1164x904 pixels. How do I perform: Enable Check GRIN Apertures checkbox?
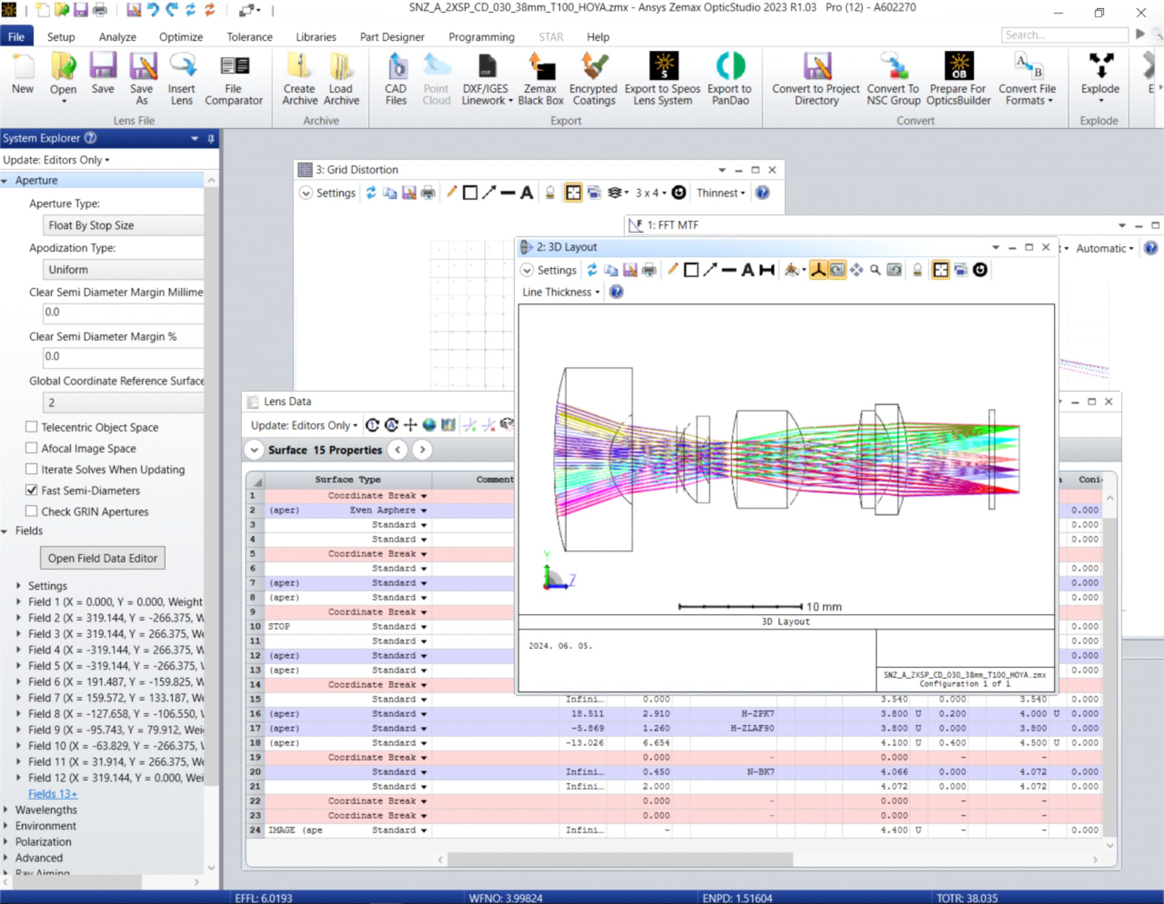pyautogui.click(x=31, y=512)
